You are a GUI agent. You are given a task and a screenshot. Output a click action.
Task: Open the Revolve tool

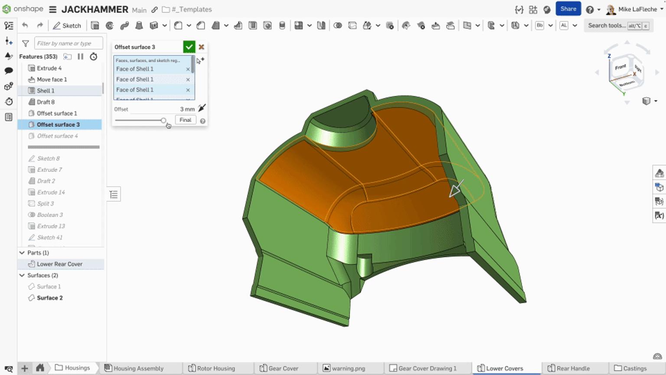110,26
